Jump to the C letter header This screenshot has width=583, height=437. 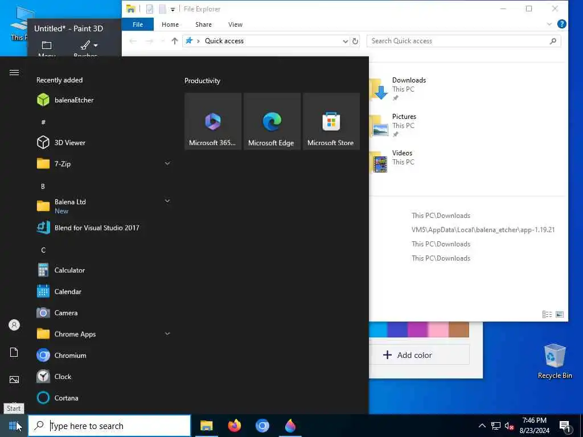coord(43,250)
